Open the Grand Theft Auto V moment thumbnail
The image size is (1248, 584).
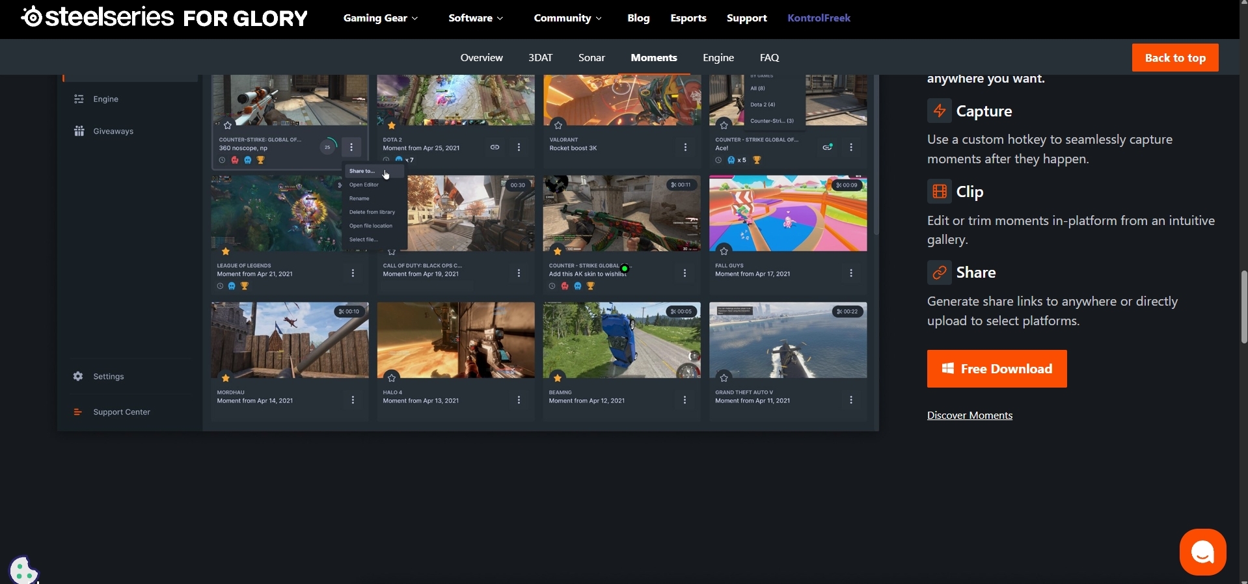(788, 340)
